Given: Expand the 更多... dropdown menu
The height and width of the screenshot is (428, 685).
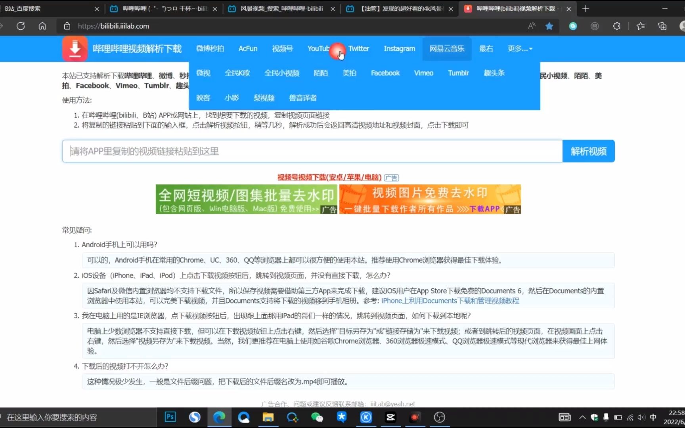Looking at the screenshot, I should coord(520,49).
